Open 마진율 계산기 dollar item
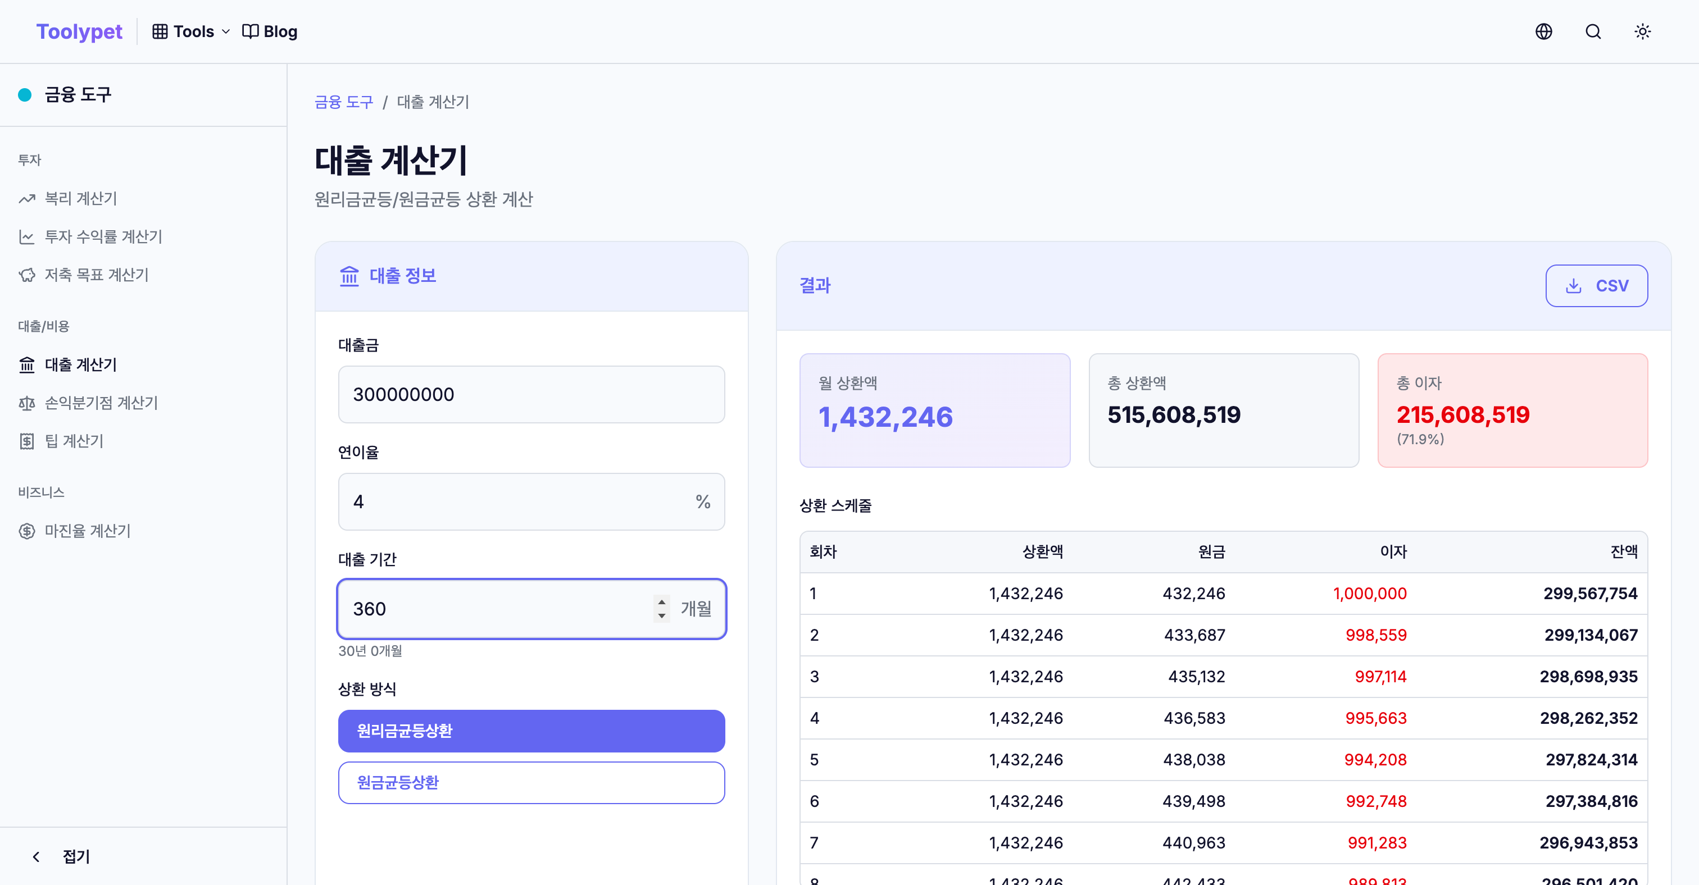This screenshot has height=885, width=1699. click(x=87, y=531)
